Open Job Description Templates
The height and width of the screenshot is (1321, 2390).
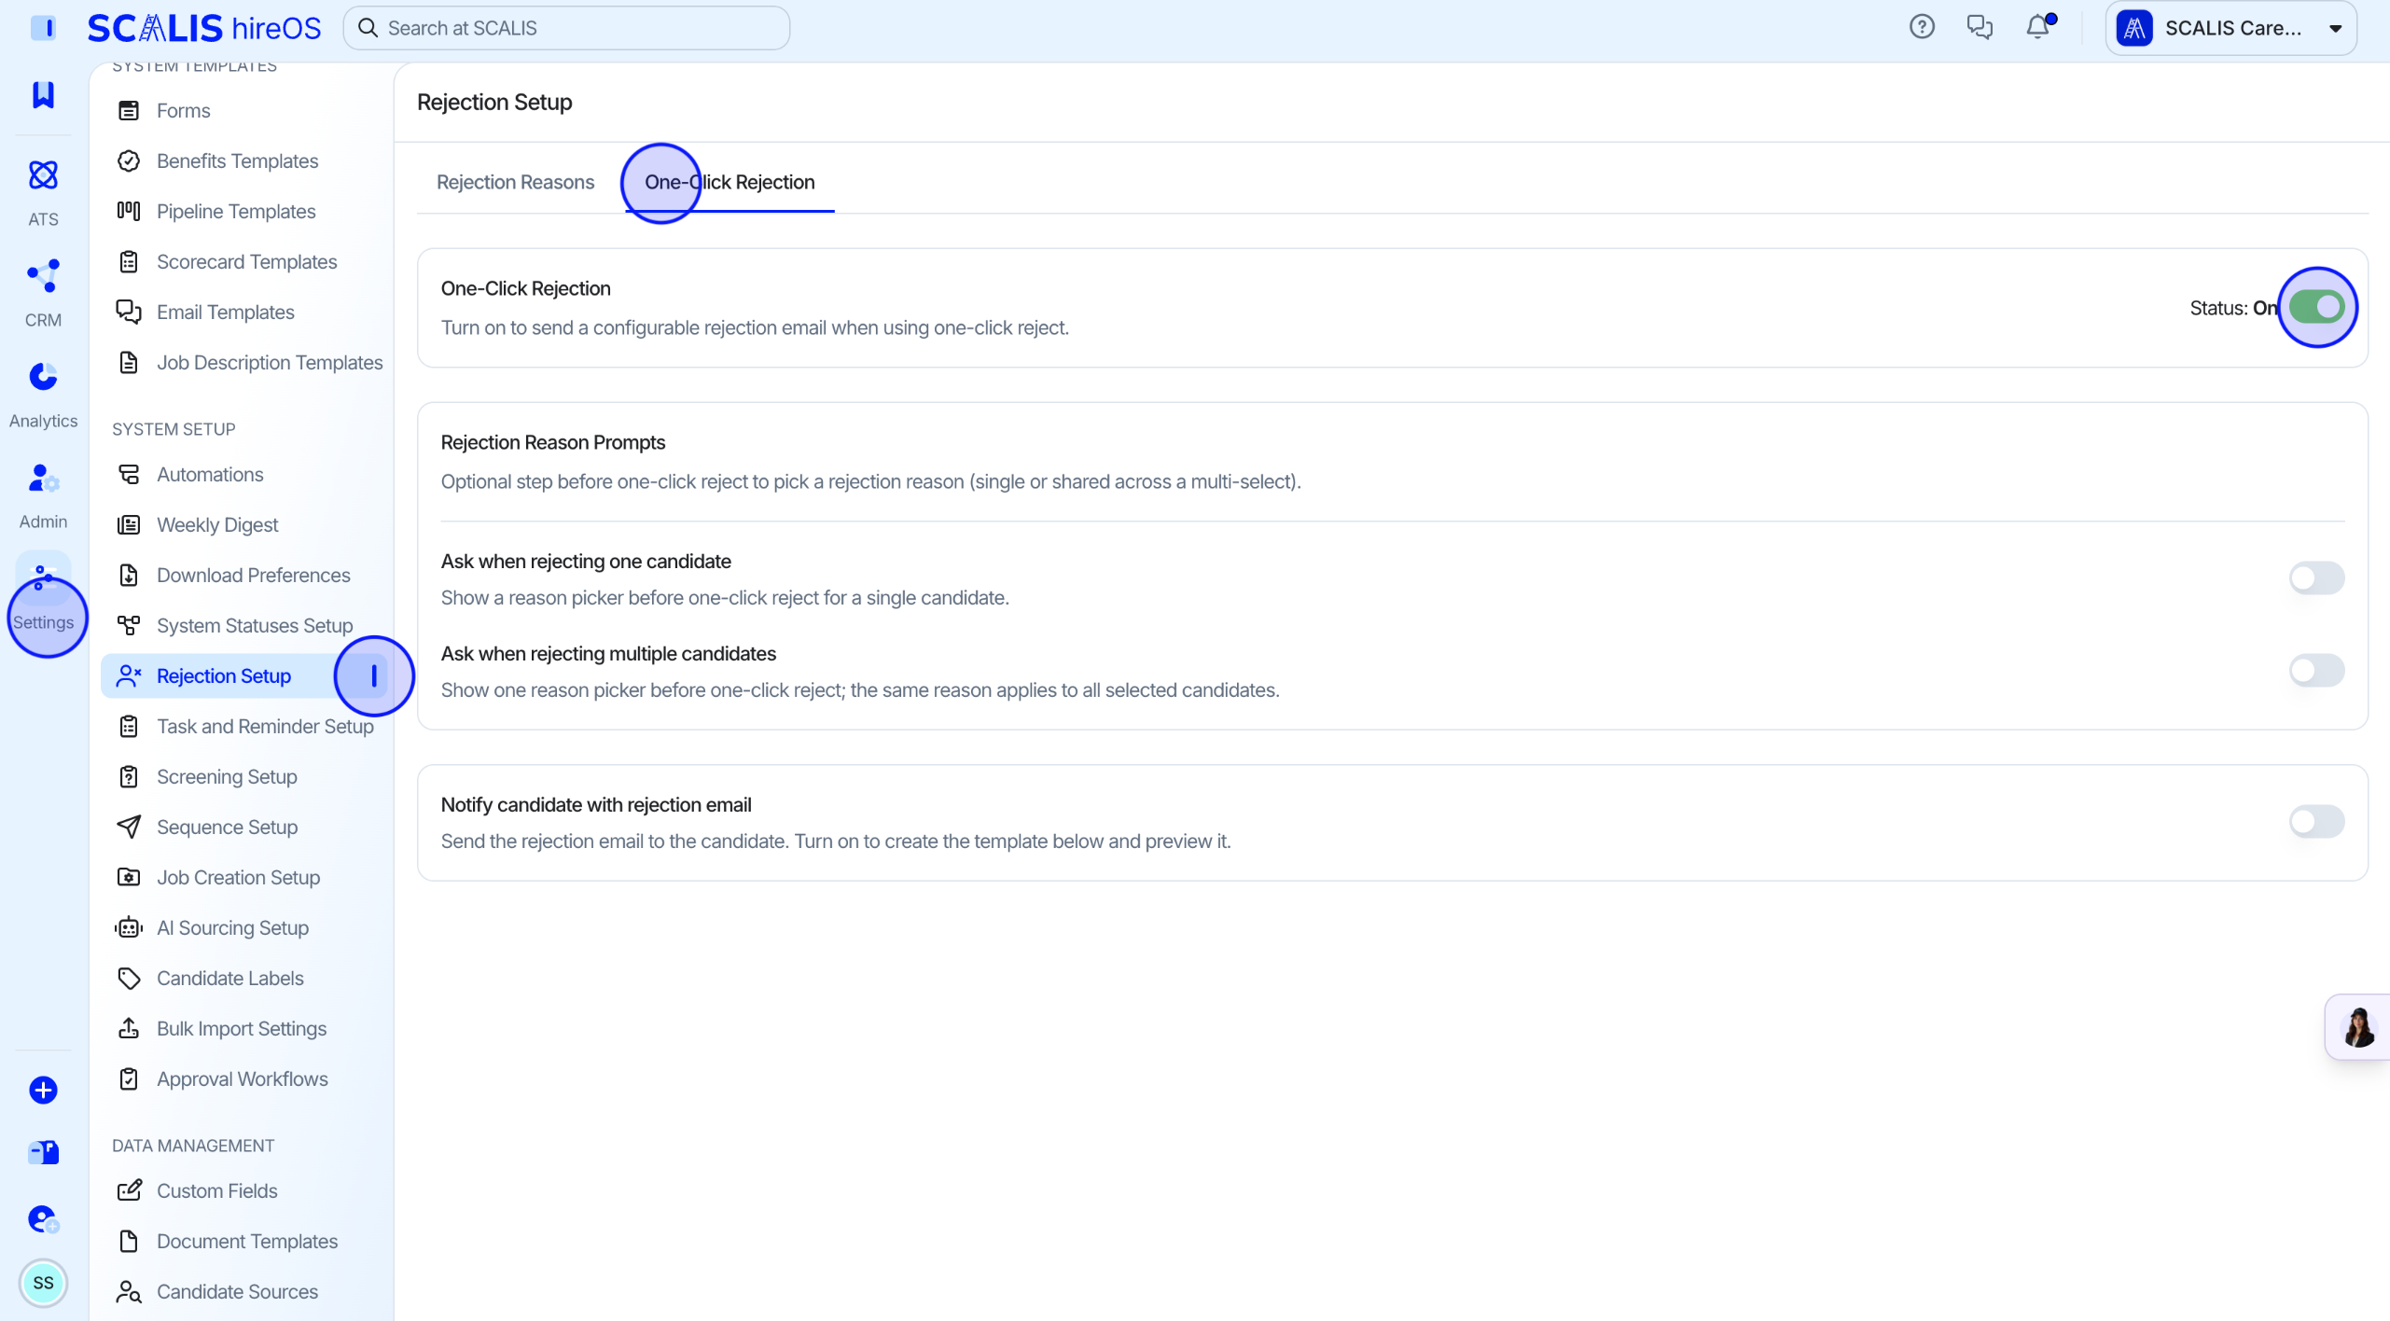244,363
